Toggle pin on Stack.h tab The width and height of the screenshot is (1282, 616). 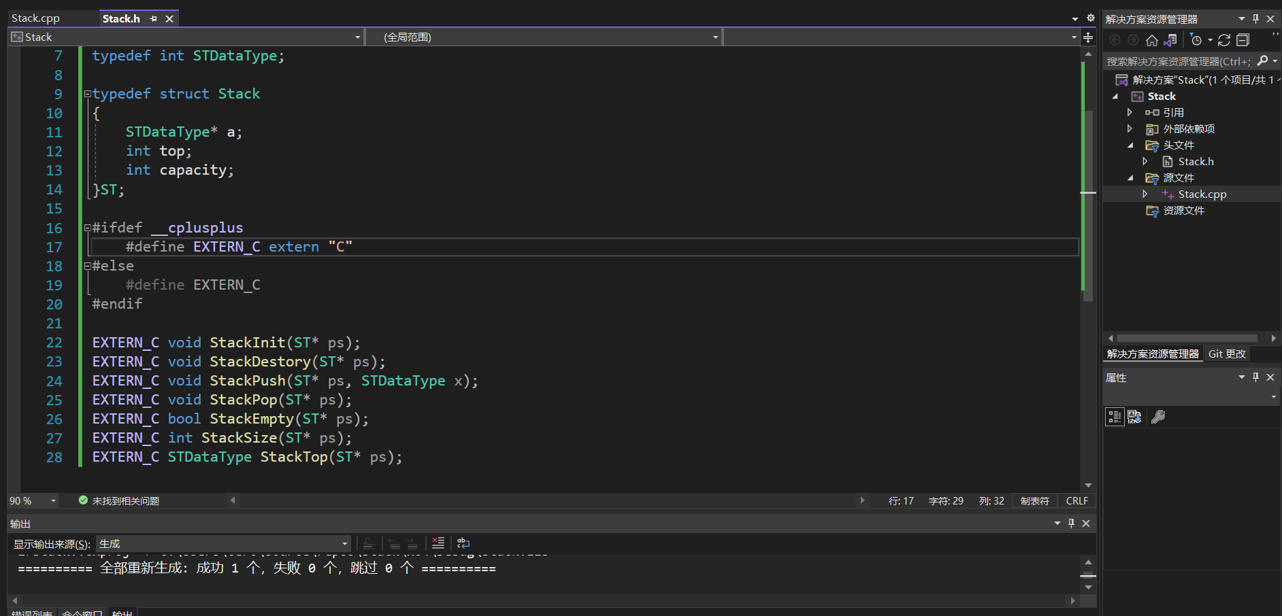point(153,19)
